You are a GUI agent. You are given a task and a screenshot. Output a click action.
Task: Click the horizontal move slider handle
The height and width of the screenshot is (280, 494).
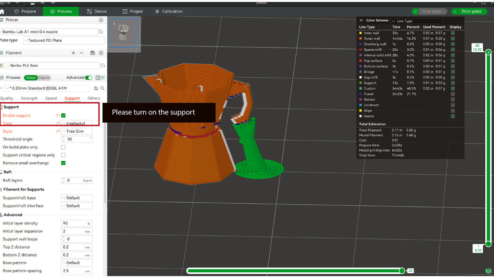tap(402, 271)
